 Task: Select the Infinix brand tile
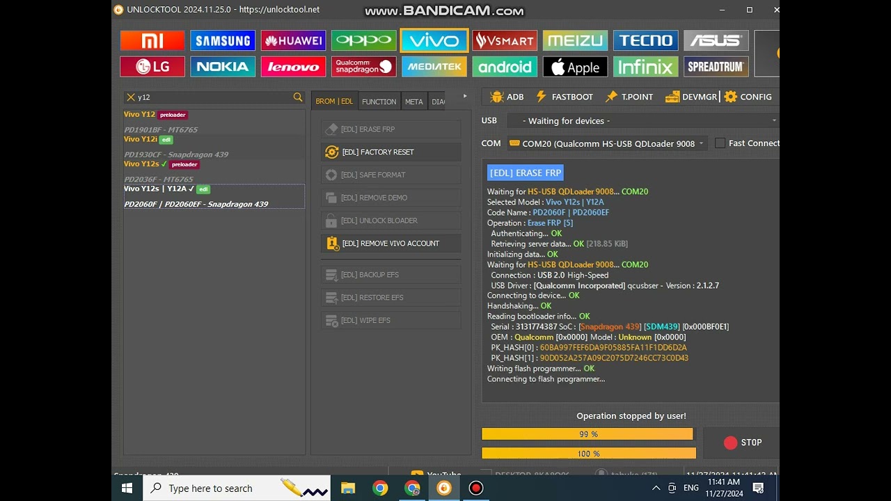646,67
